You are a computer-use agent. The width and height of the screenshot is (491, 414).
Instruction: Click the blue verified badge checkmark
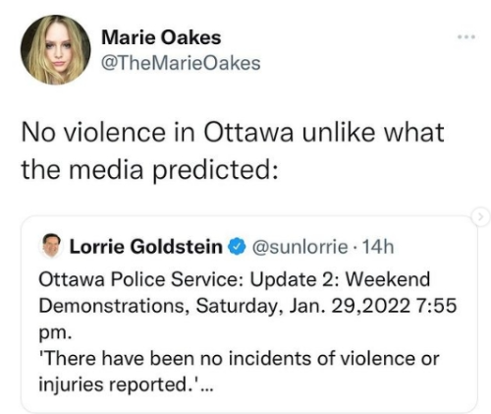coord(238,247)
